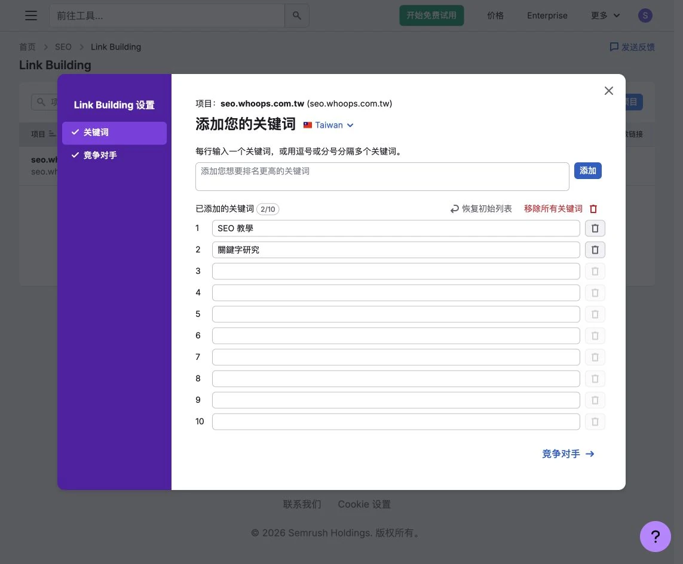Viewport: 683px width, 564px height.
Task: Click the project name 'seo.whoops.com.tw' in dialog
Action: 262,104
